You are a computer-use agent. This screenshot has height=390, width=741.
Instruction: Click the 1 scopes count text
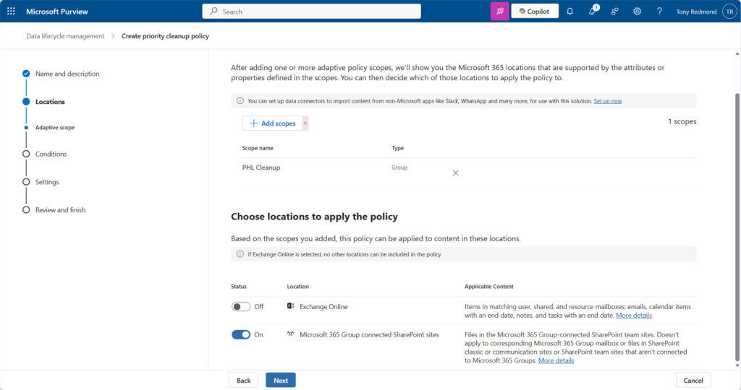click(x=682, y=121)
